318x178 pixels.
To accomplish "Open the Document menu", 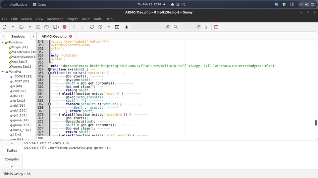I will coord(55,19).
